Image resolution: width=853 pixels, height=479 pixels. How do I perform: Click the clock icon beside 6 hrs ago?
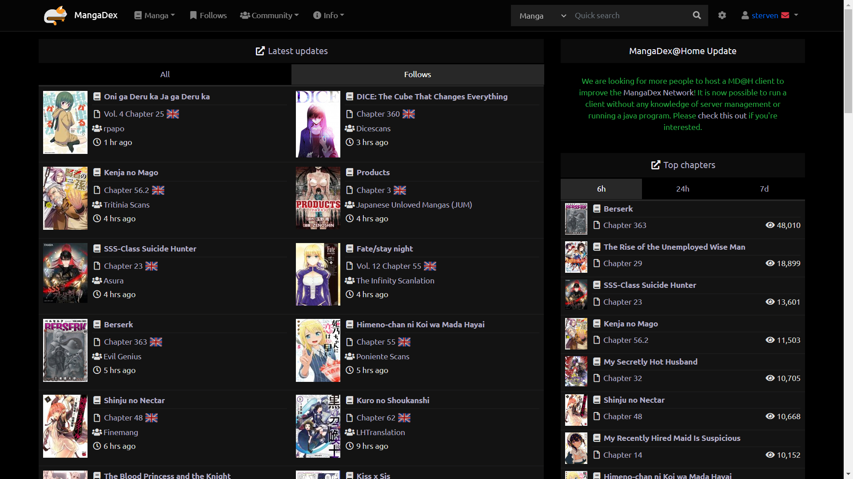(97, 446)
